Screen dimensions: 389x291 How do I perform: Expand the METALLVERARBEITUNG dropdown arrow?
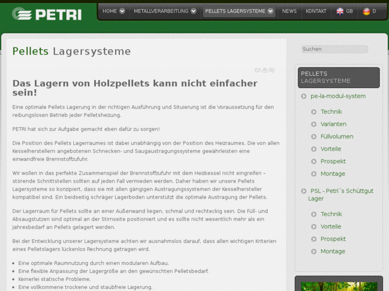coord(194,11)
